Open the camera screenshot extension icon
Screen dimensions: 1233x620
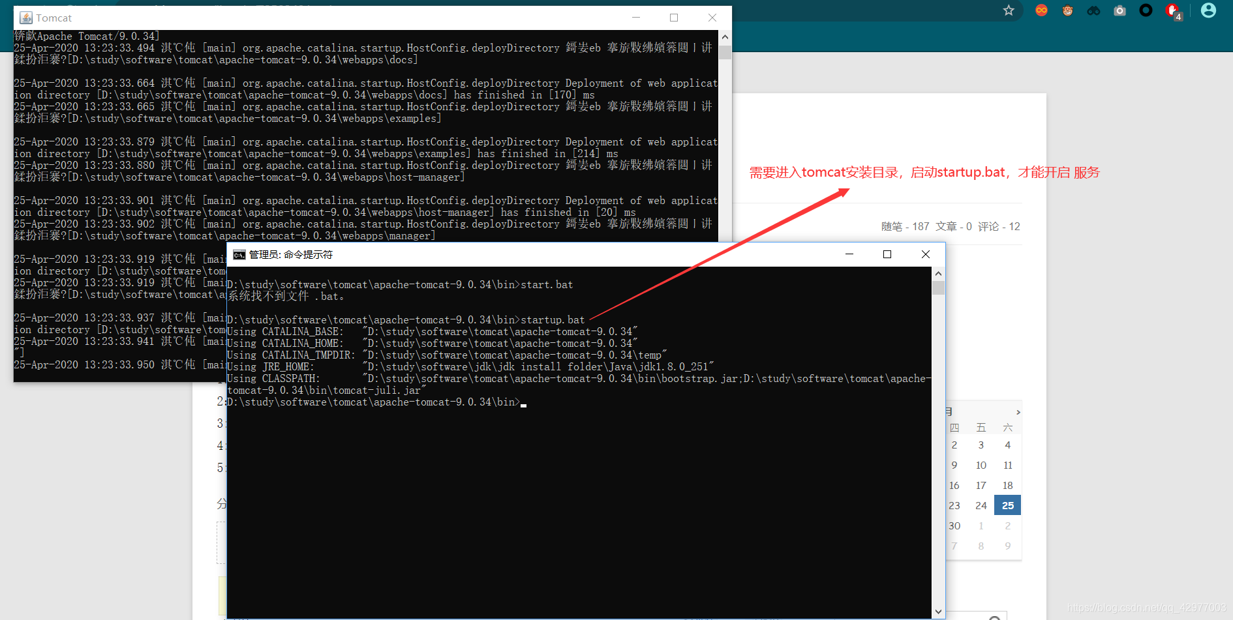[x=1119, y=10]
